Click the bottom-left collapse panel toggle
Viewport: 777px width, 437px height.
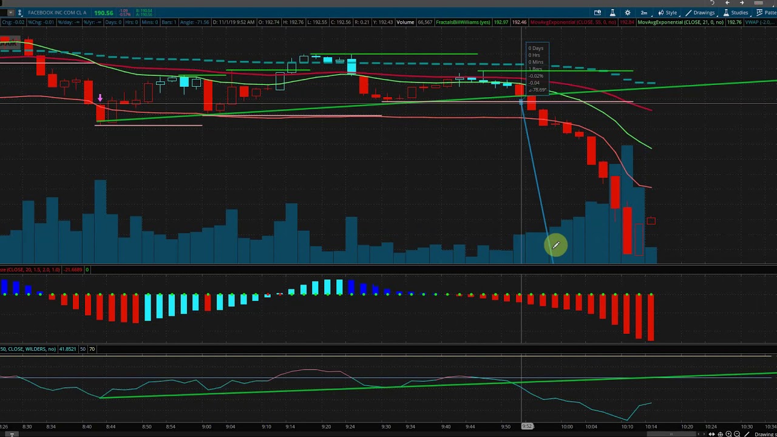11,434
